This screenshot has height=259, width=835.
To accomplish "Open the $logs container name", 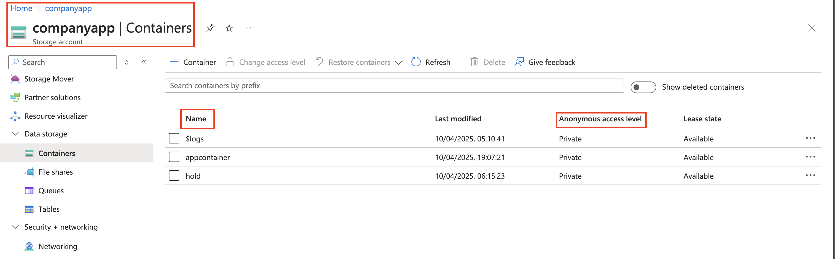I will click(x=194, y=139).
